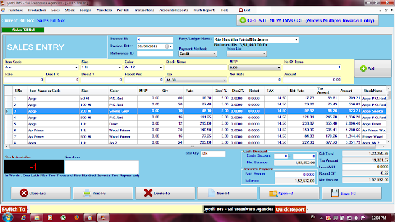Click the Quick Report button
The height and width of the screenshot is (222, 395).
point(290,210)
